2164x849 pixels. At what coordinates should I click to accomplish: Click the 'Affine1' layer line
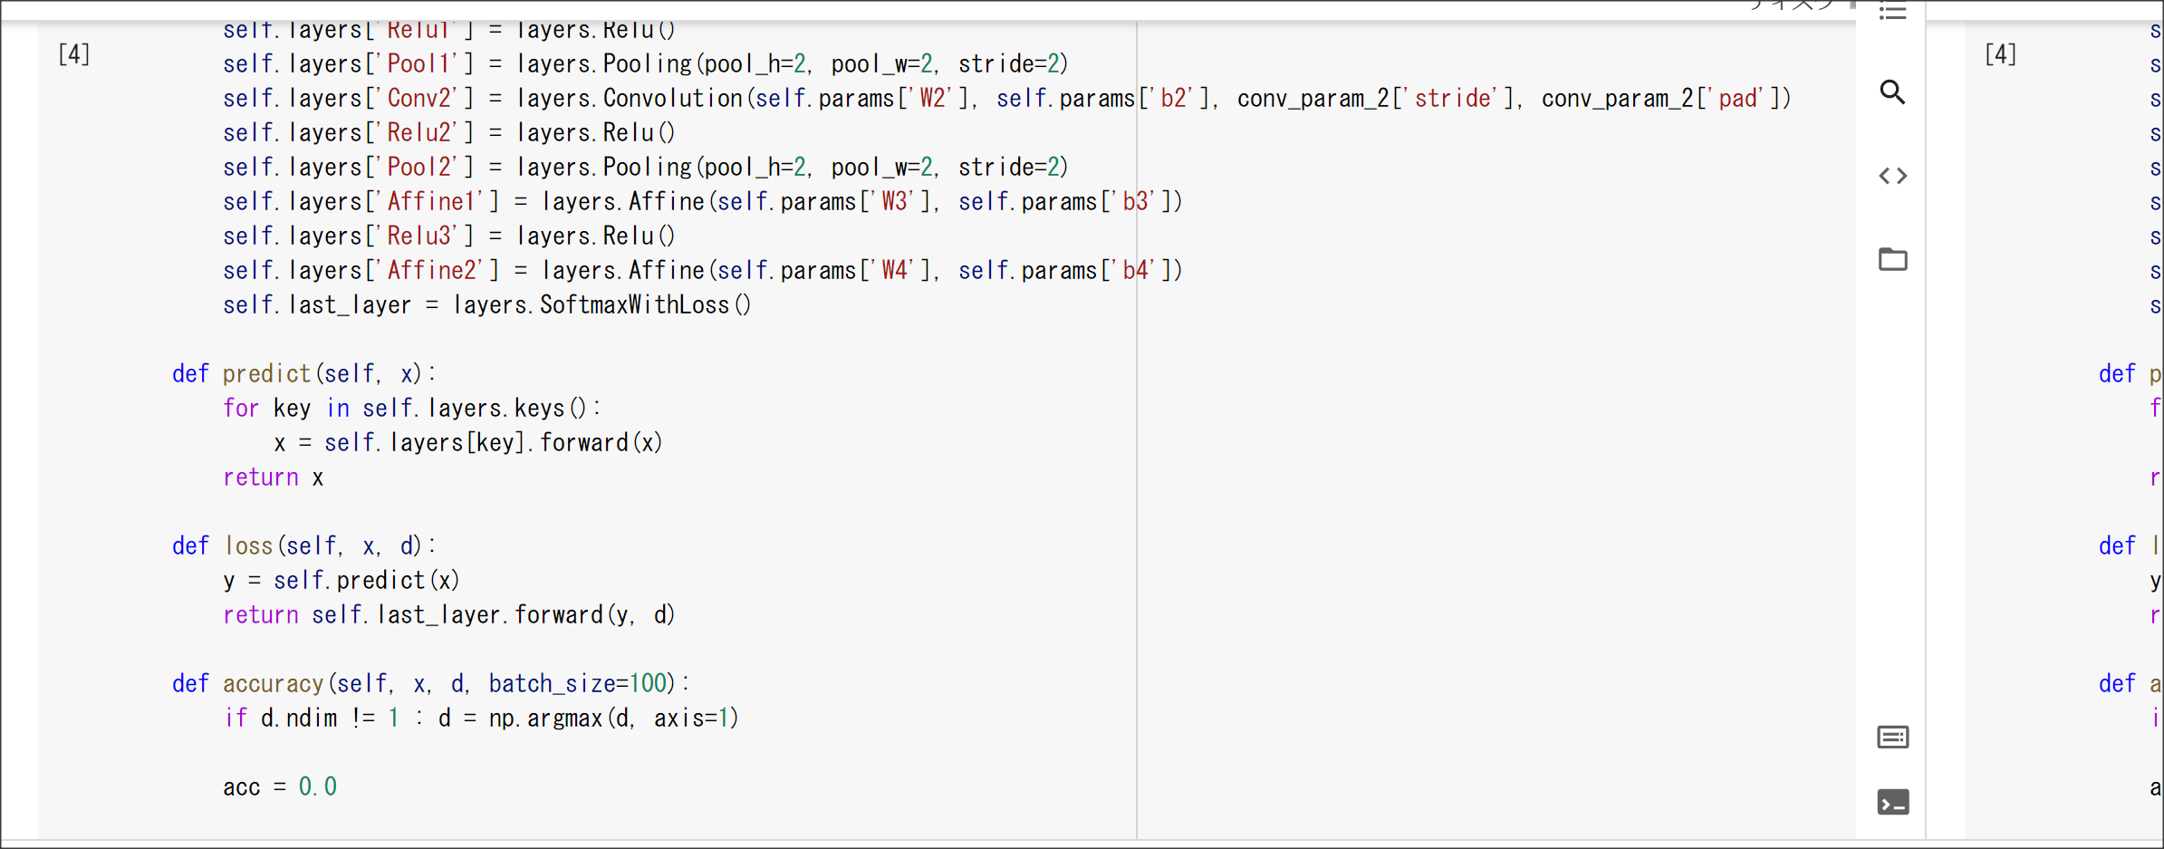point(703,202)
